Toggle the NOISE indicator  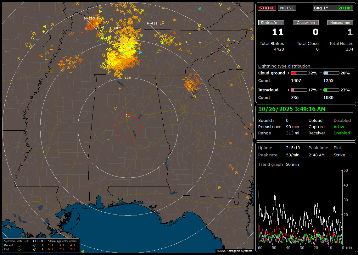tap(287, 8)
